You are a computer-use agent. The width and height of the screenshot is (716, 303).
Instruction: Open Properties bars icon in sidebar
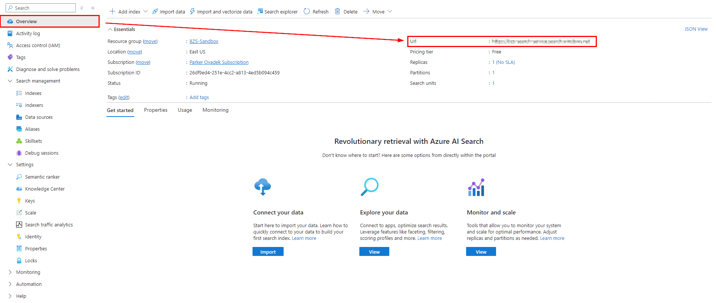tap(19, 248)
